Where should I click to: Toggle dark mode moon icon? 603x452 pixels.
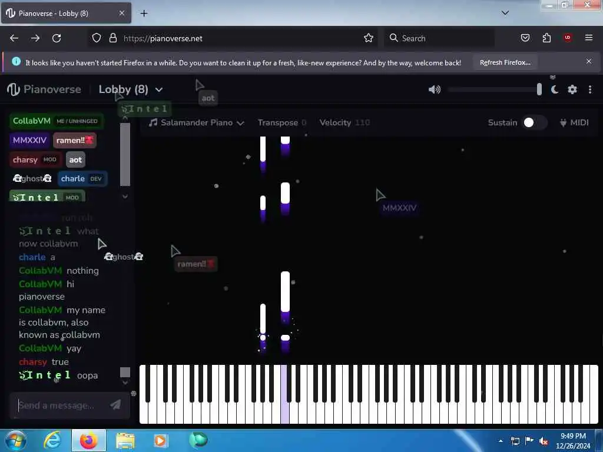click(555, 89)
